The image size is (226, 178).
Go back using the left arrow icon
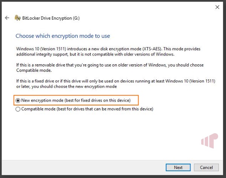7,18
